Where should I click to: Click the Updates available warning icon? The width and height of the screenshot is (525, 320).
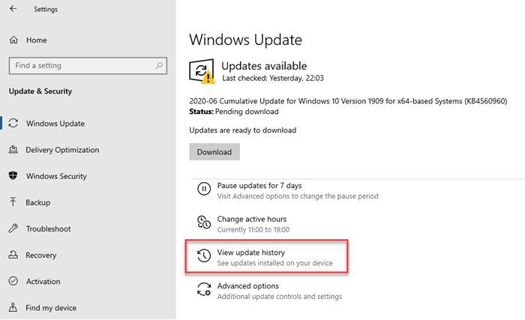[x=202, y=71]
